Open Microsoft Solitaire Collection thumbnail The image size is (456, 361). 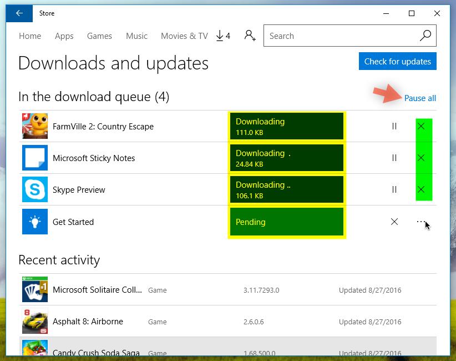click(35, 289)
